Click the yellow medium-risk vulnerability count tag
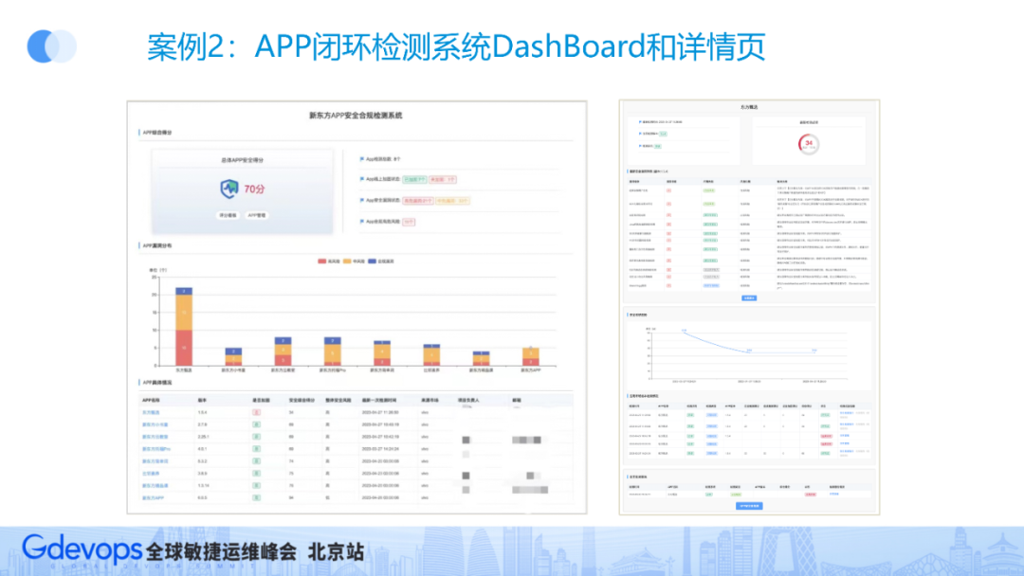The image size is (1024, 576). coord(452,201)
